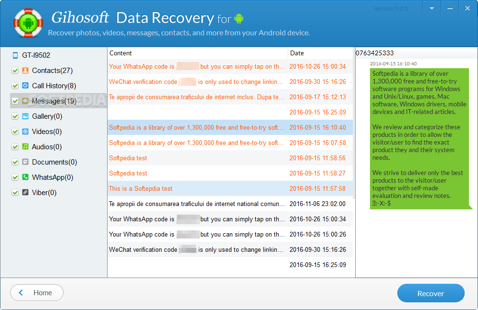
Task: Minimize the Gihosoft window
Action: tap(450, 8)
